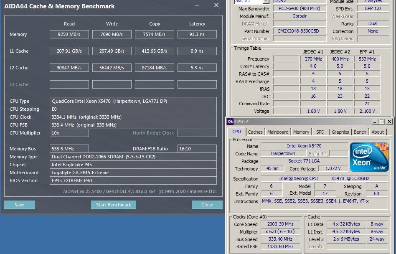Click the Multiplier x 6.0 (6 - 10) value

pyautogui.click(x=280, y=231)
